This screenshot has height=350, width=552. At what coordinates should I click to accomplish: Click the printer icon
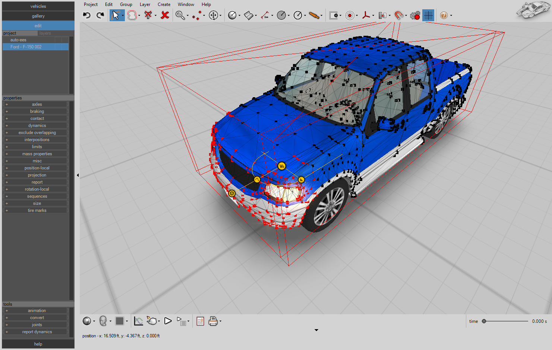pos(213,321)
